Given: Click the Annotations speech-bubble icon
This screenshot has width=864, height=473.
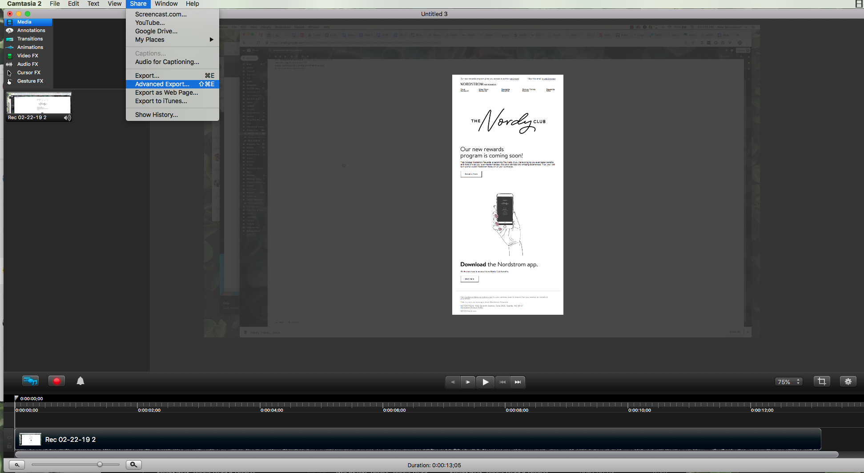Looking at the screenshot, I should pos(9,30).
